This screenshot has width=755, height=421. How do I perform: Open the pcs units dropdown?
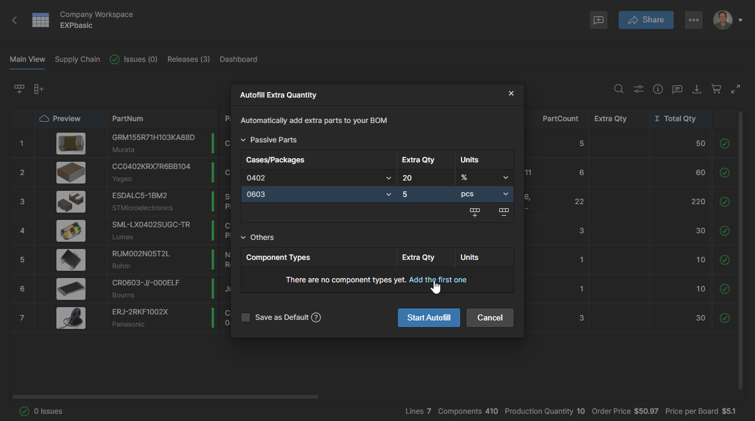505,194
